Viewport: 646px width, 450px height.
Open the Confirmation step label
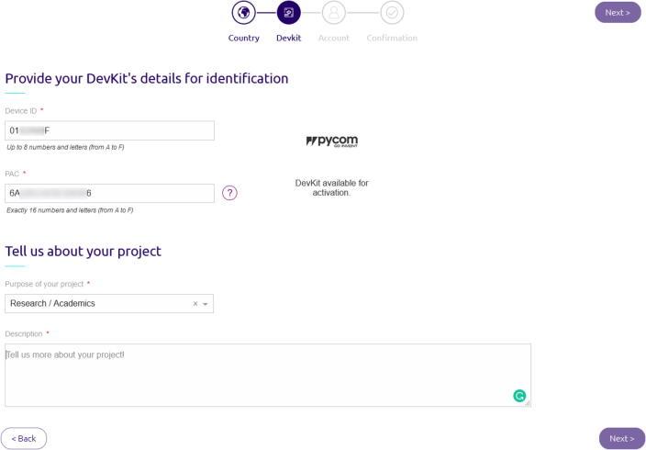click(x=392, y=39)
